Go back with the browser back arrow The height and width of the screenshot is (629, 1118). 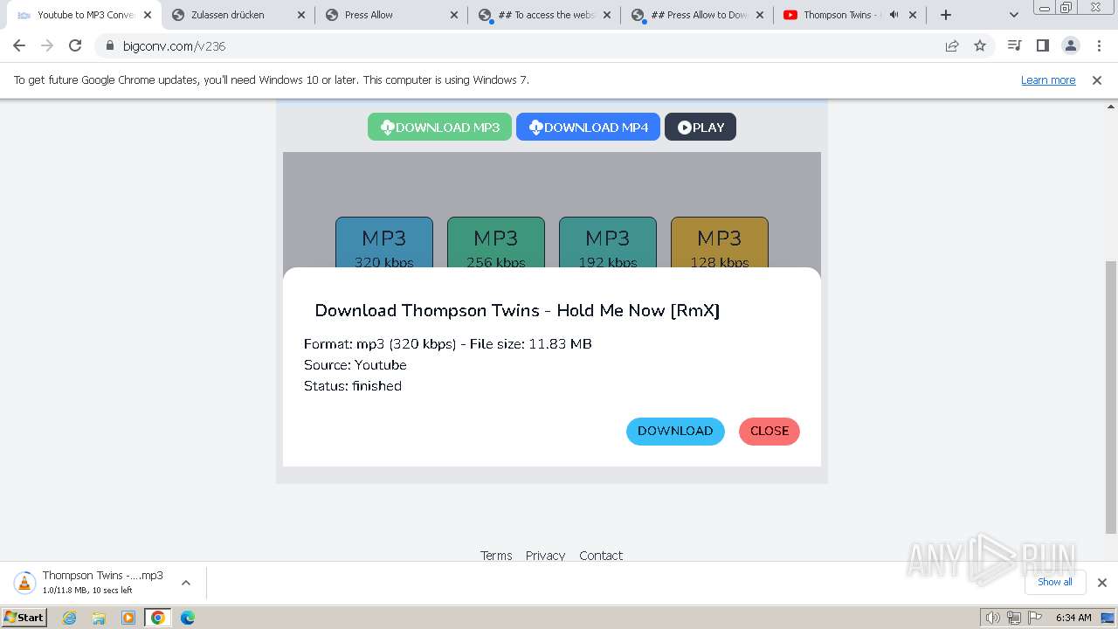[19, 45]
